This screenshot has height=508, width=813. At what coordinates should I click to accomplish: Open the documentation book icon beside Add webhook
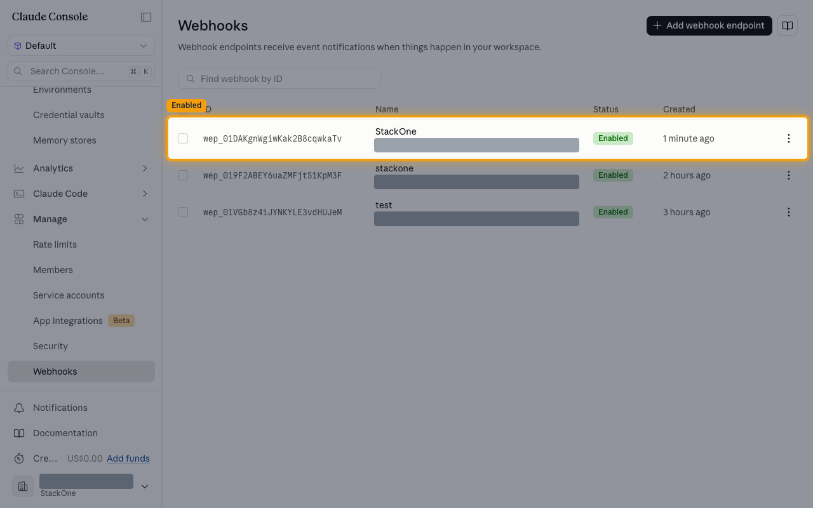pyautogui.click(x=788, y=25)
